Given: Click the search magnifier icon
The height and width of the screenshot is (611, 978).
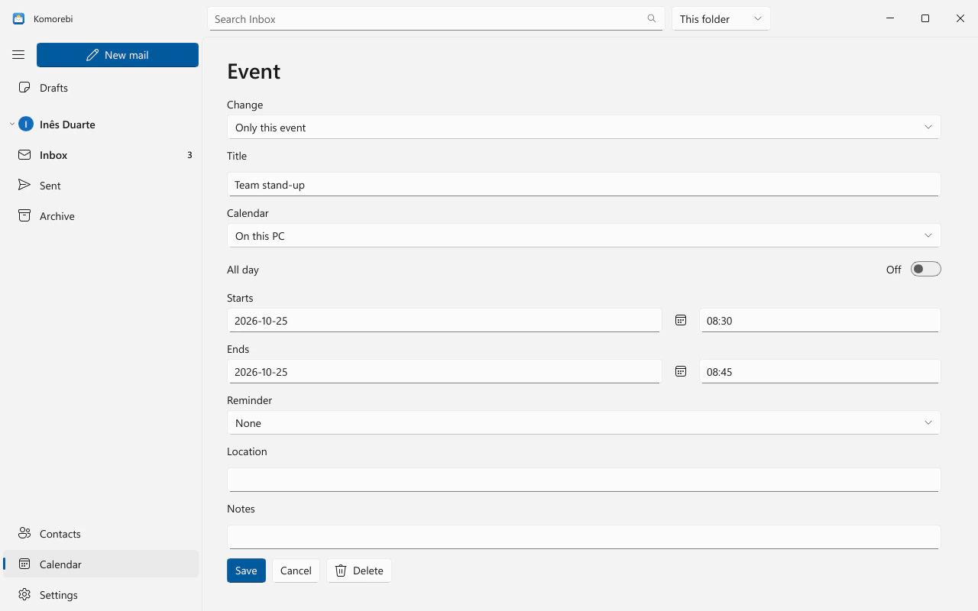Looking at the screenshot, I should [652, 18].
